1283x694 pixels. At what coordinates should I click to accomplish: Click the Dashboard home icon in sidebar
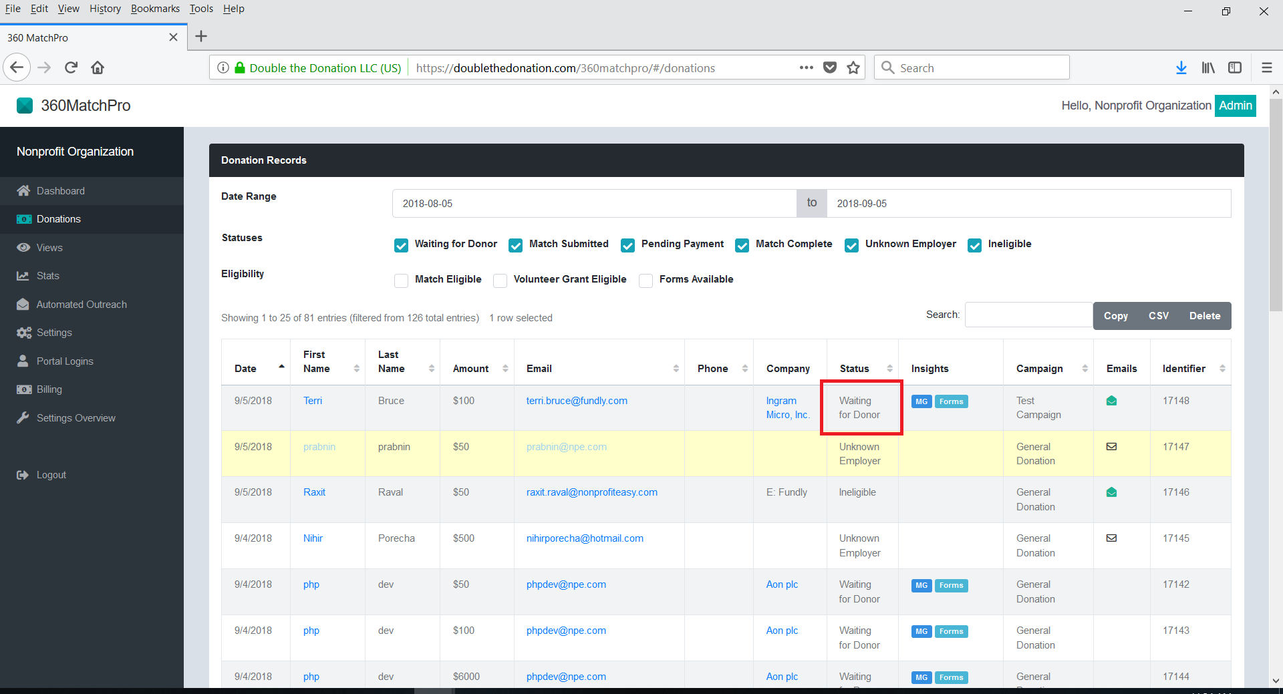(x=23, y=191)
